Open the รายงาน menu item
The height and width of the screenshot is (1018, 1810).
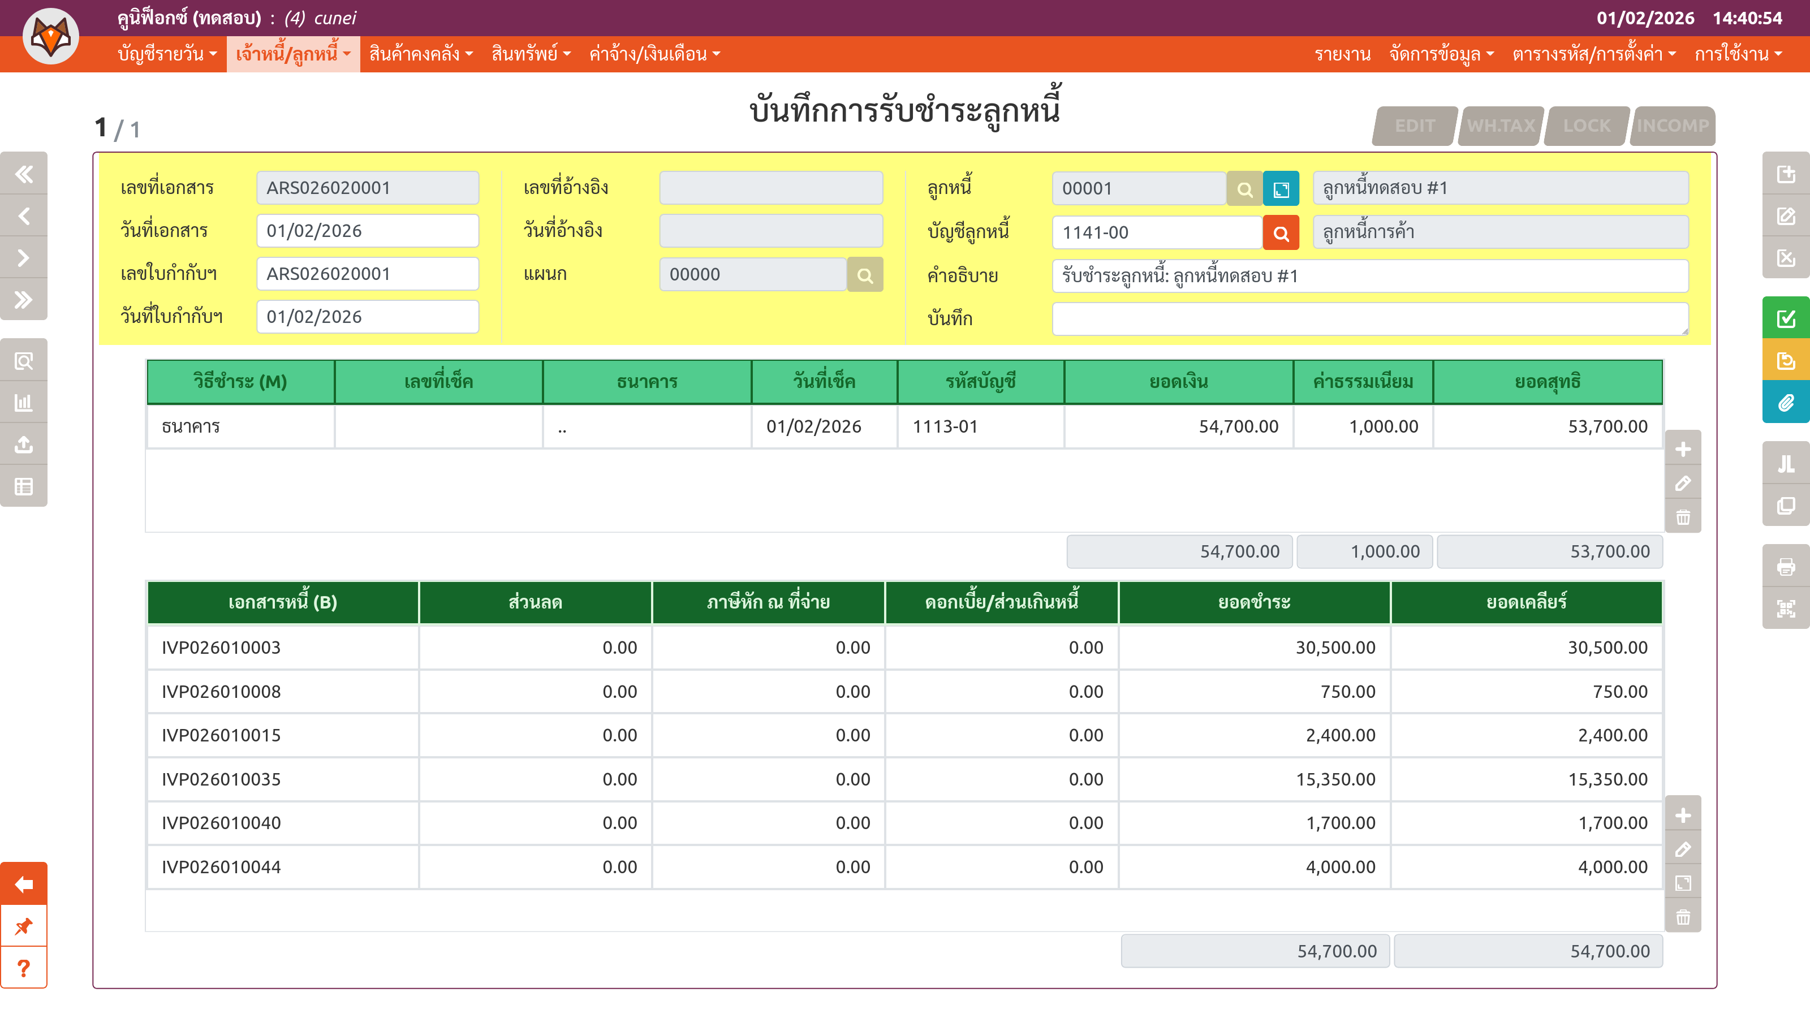1342,54
